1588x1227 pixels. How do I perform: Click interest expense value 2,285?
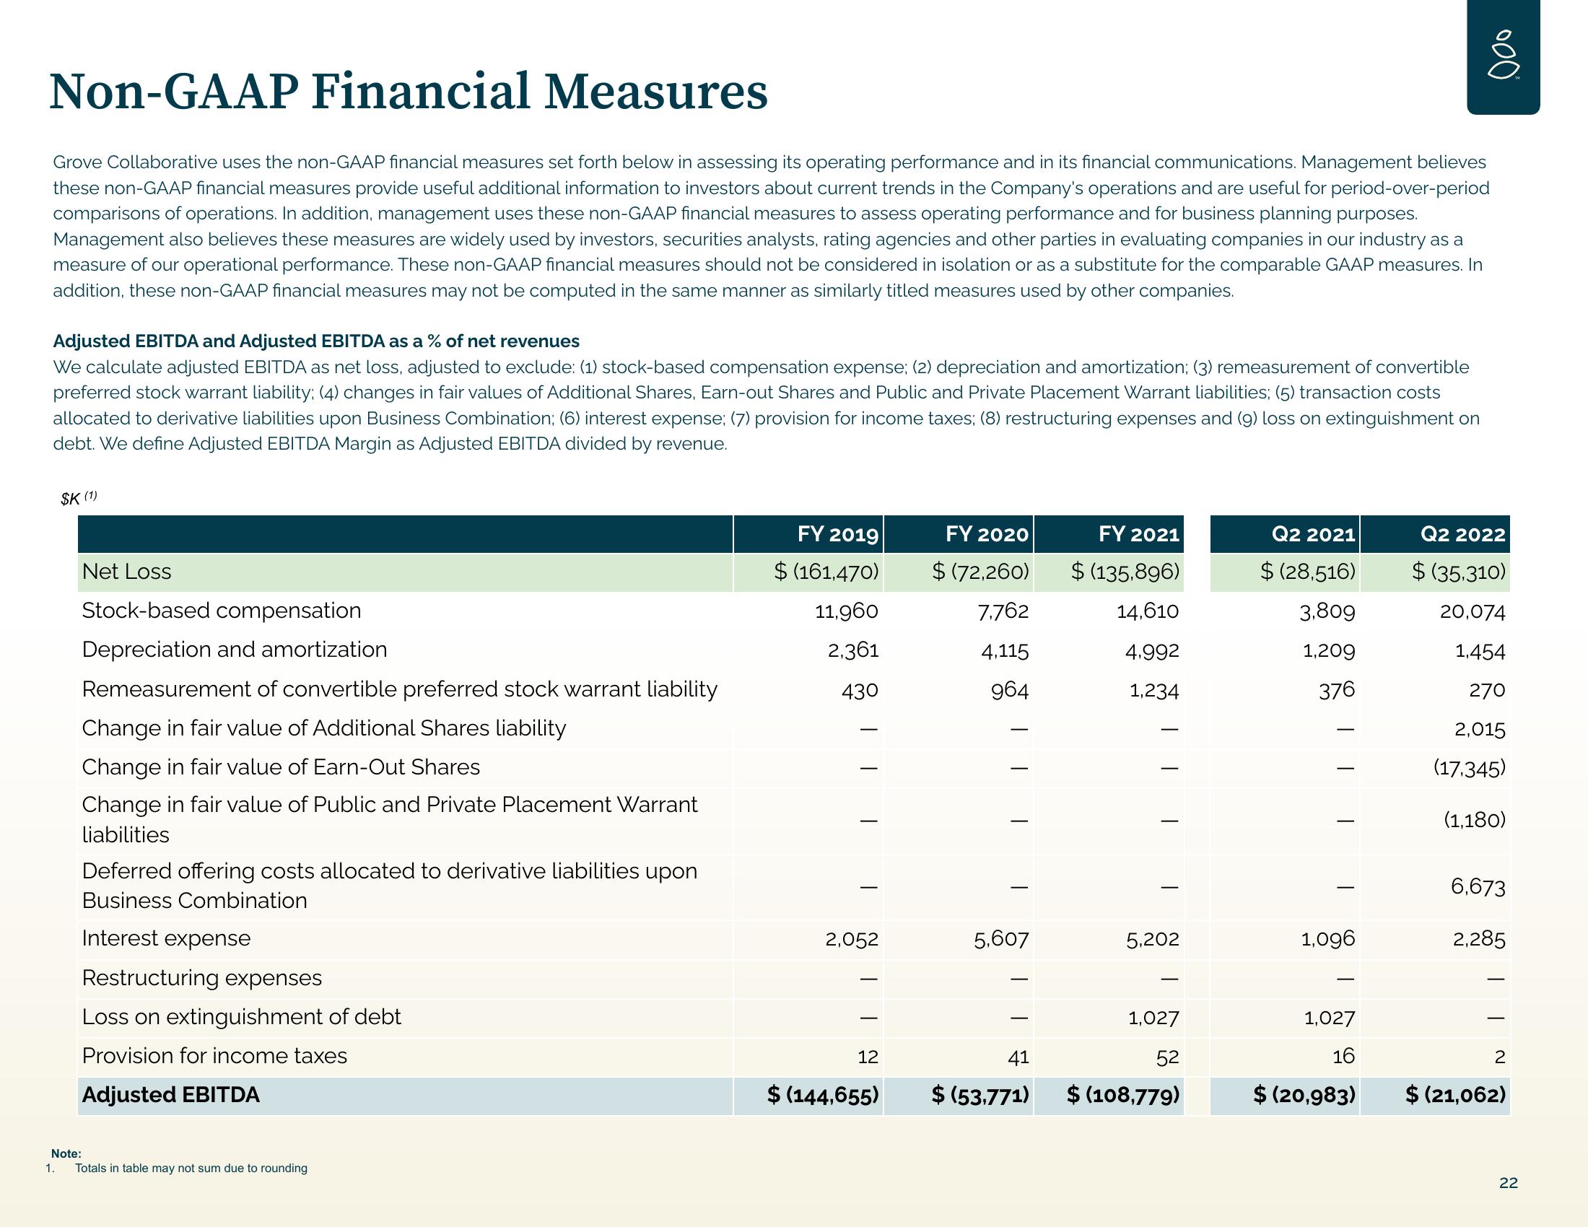1479,940
